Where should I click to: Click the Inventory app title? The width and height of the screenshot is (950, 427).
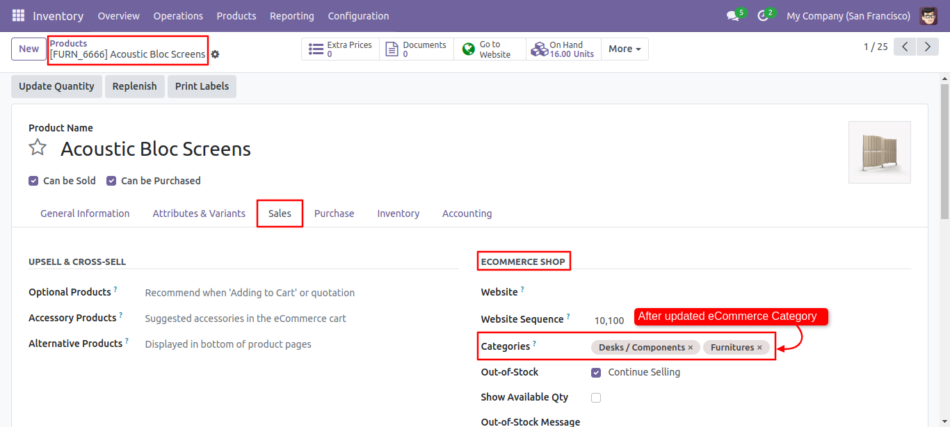[x=58, y=15]
